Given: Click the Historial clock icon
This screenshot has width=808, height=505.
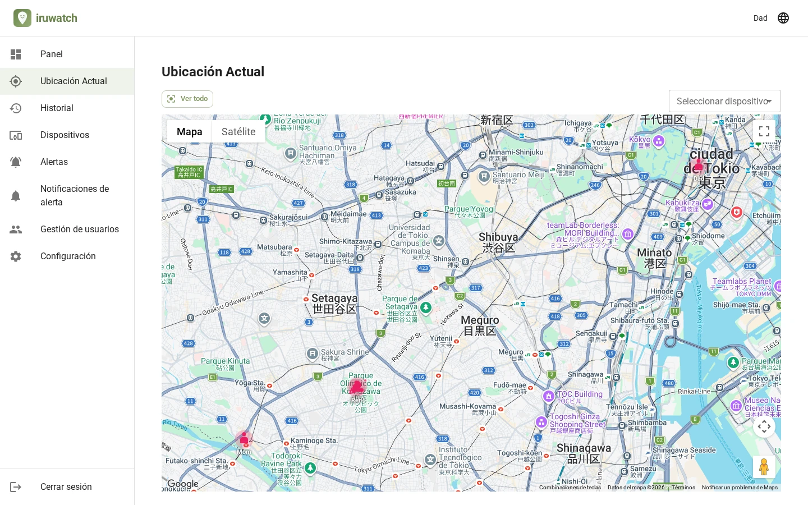Looking at the screenshot, I should 16,108.
